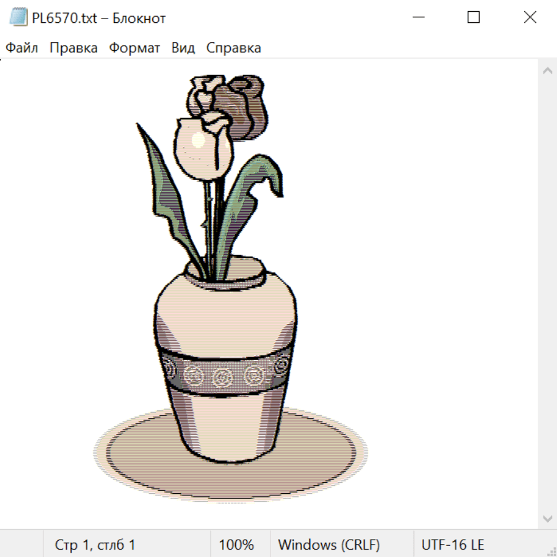The image size is (557, 557).
Task: Open the Справка menu
Action: pyautogui.click(x=233, y=48)
